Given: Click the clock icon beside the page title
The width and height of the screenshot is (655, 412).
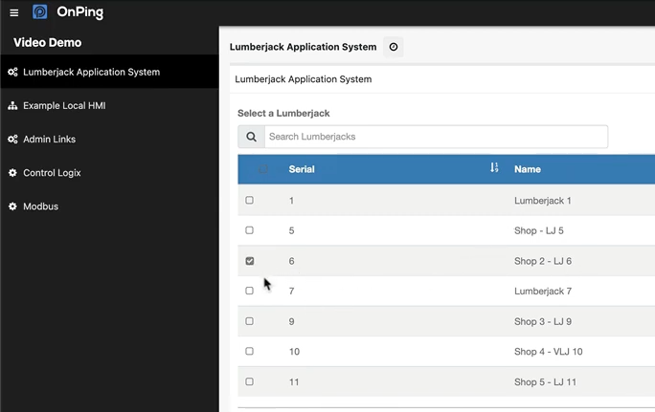Looking at the screenshot, I should 394,47.
